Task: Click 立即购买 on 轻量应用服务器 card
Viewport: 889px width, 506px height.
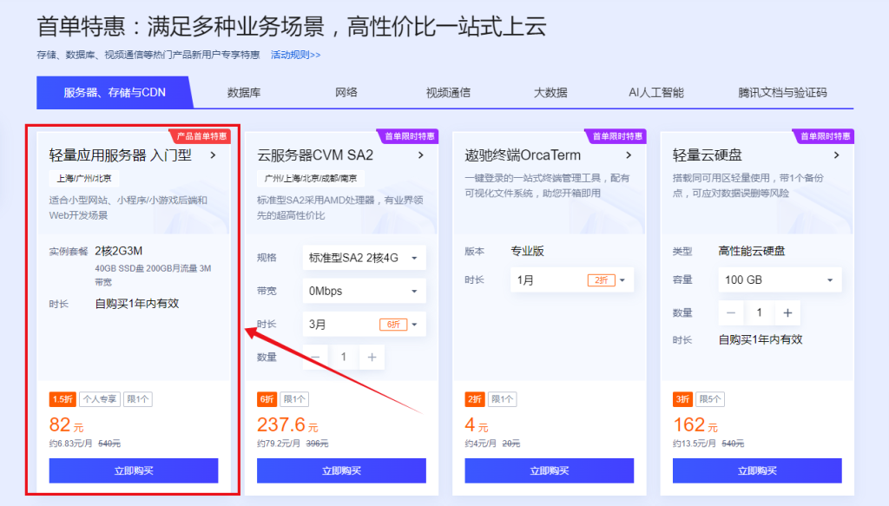Action: 132,471
